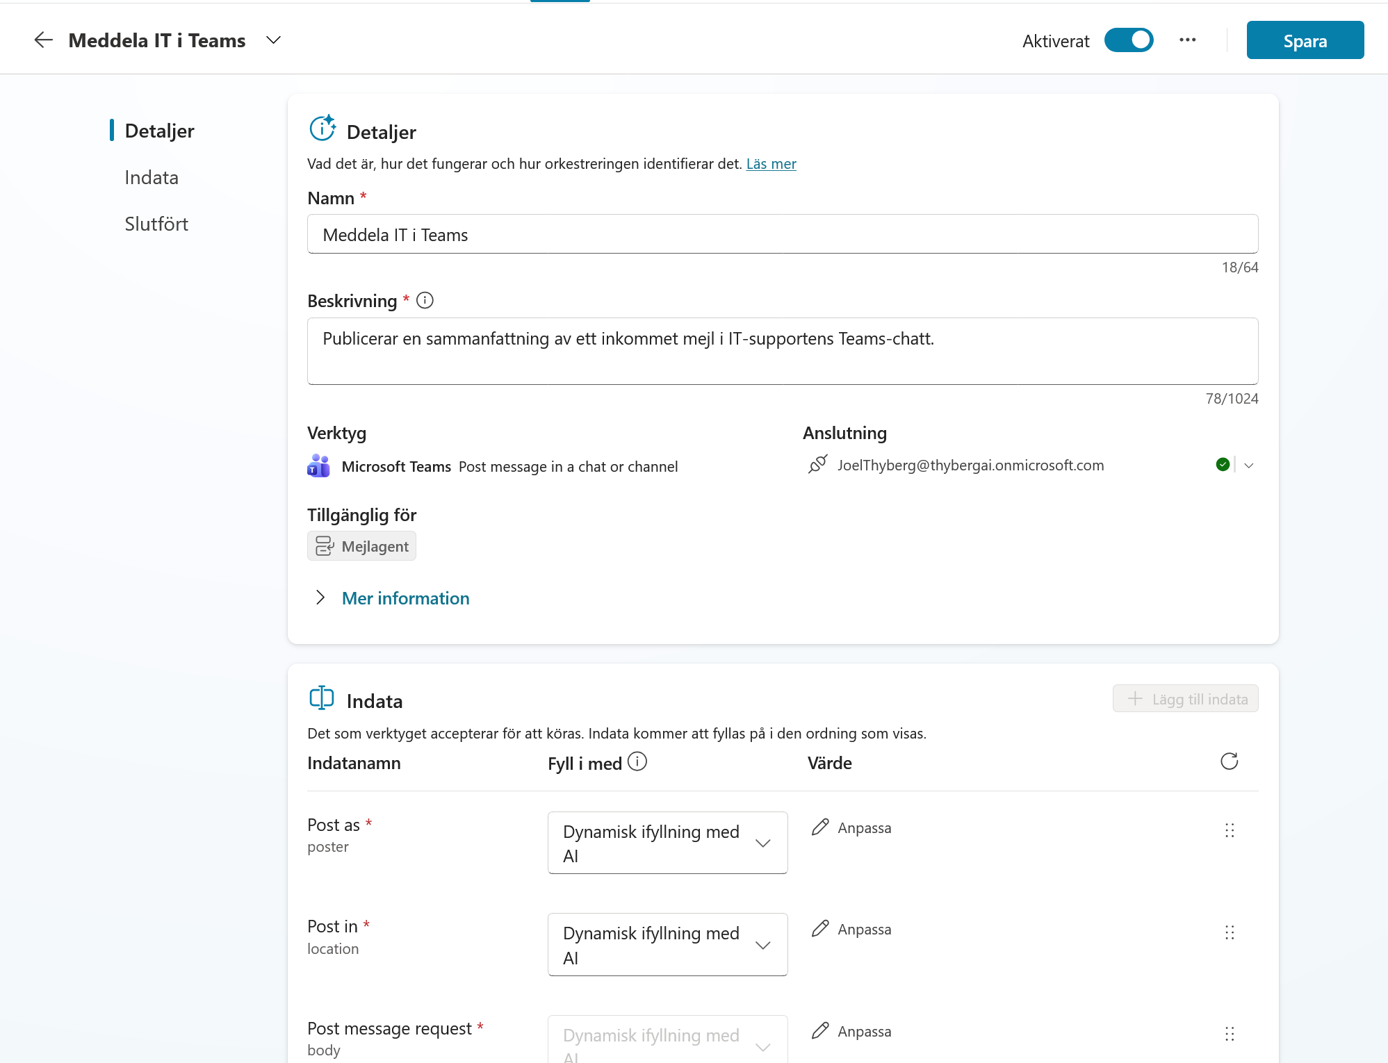1388x1063 pixels.
Task: Toggle the Aktiverat switch
Action: (x=1128, y=40)
